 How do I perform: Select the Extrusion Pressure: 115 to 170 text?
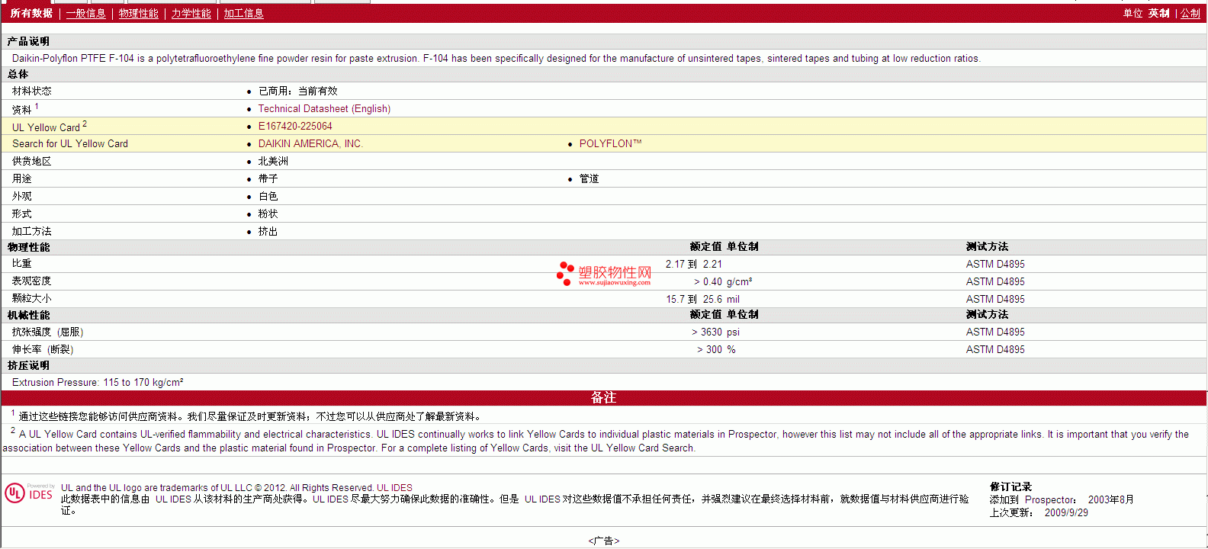98,383
